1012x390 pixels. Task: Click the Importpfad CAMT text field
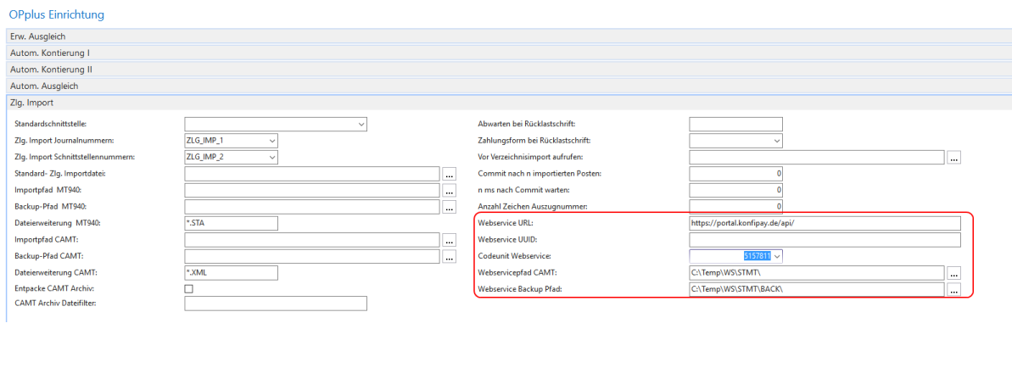coord(312,241)
